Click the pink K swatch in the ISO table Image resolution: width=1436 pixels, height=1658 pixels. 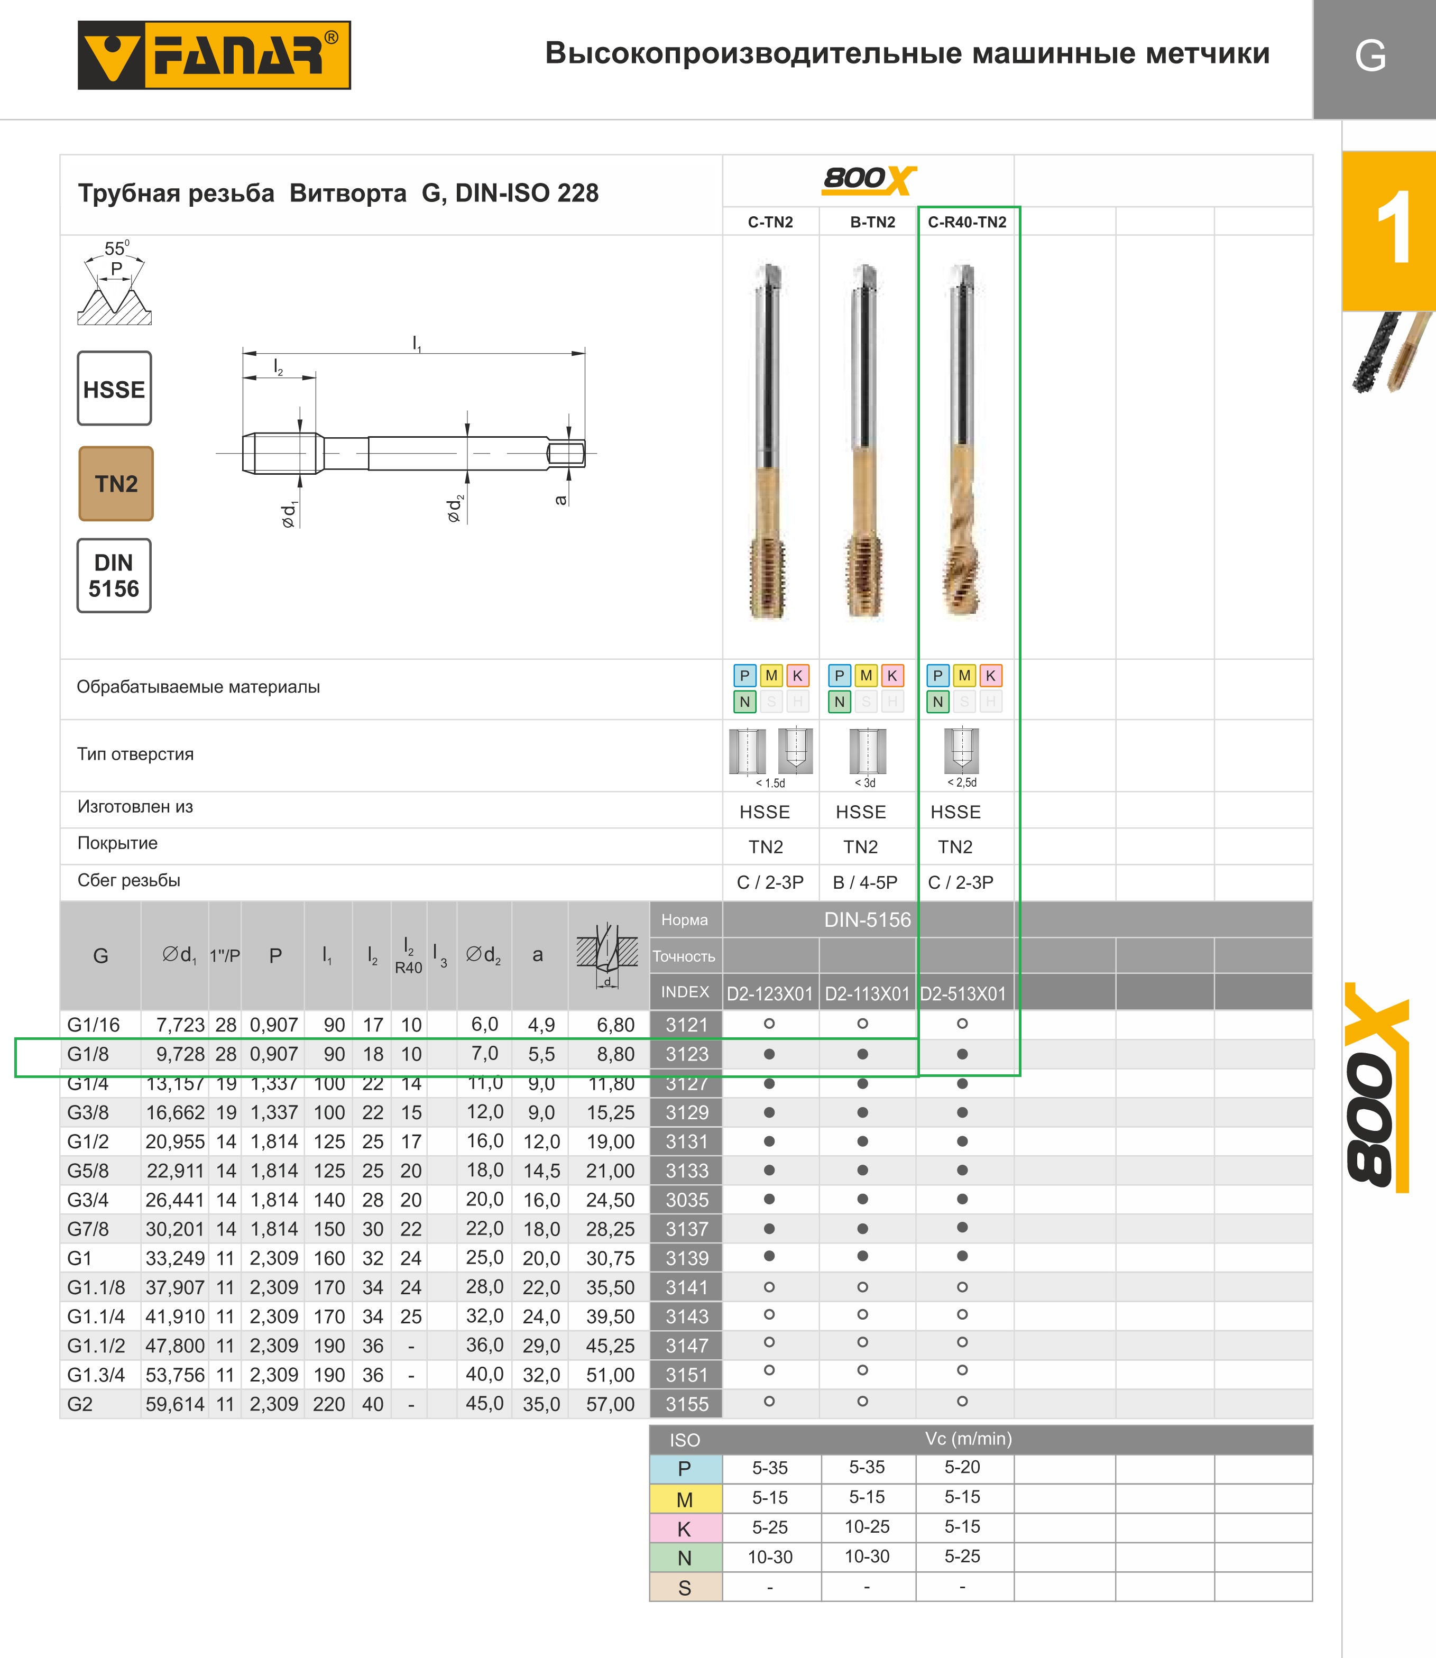pyautogui.click(x=685, y=1528)
